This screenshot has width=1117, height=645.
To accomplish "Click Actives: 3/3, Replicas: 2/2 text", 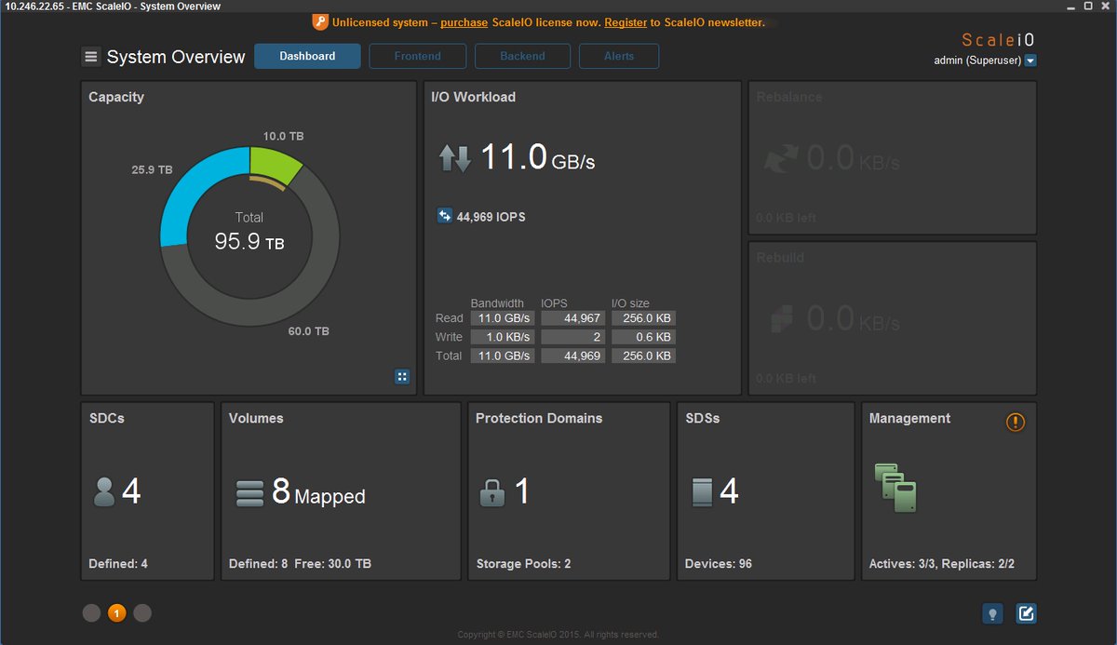I will 942,563.
